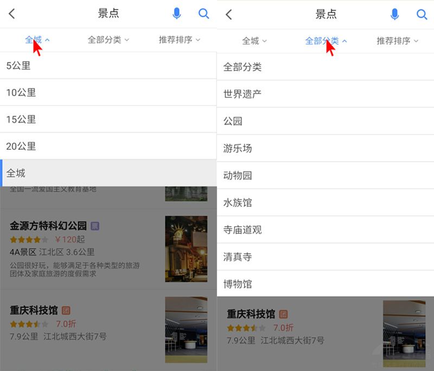Tap the search magnifier in the right screen
The width and height of the screenshot is (434, 371).
(x=422, y=15)
